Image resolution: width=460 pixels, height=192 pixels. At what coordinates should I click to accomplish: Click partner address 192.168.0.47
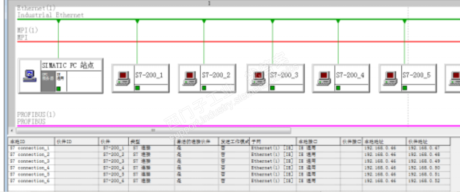click(424, 148)
